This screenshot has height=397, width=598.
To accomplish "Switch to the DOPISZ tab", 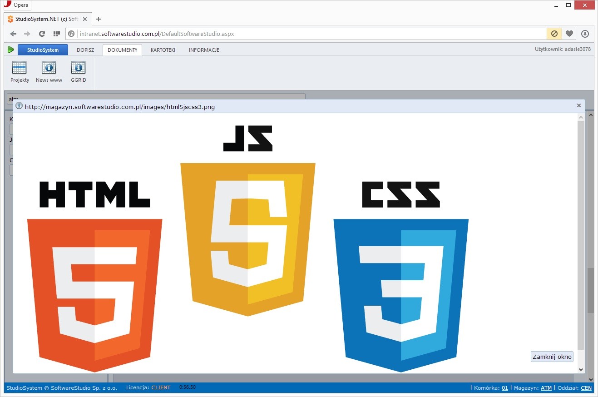I will tap(85, 50).
